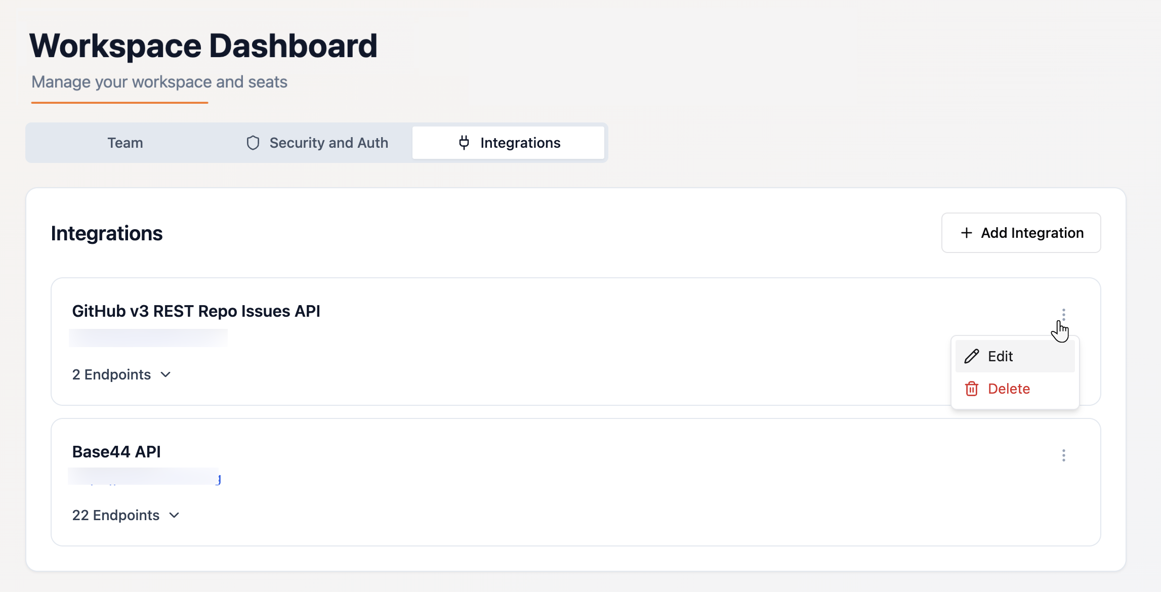Click the Base44 API card title
The height and width of the screenshot is (592, 1161).
click(116, 451)
